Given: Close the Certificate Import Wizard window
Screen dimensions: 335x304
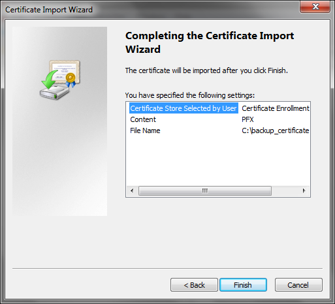Looking at the screenshot, I should coord(315,7).
